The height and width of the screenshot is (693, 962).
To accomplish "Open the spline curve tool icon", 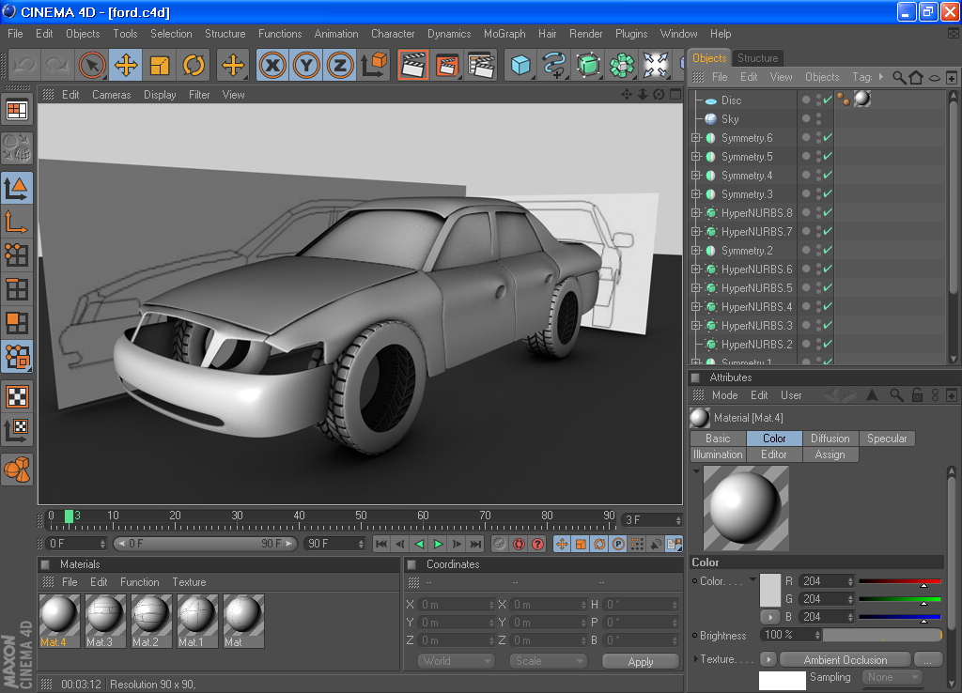I will pos(554,65).
